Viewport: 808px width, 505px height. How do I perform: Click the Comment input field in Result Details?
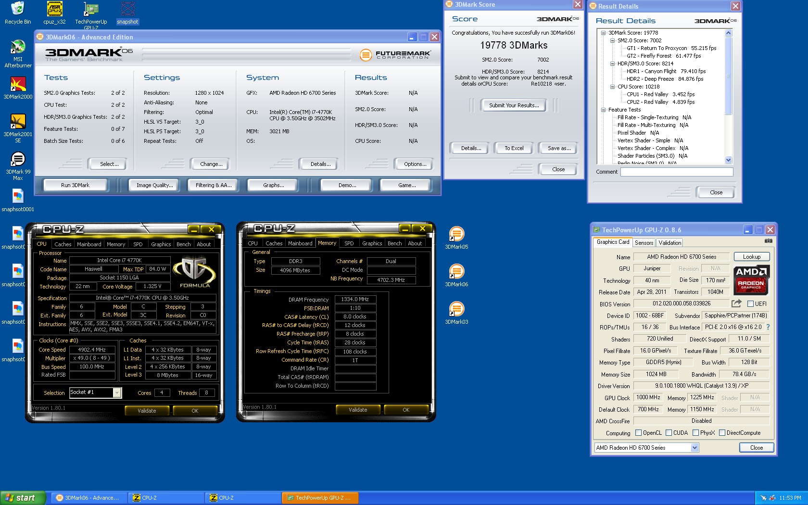coord(677,172)
